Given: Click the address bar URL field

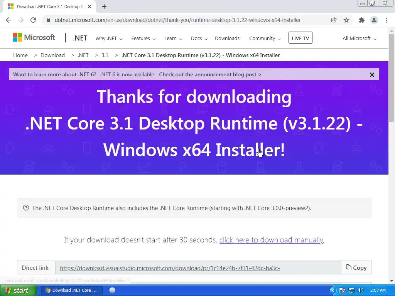Looking at the screenshot, I should coord(177,20).
